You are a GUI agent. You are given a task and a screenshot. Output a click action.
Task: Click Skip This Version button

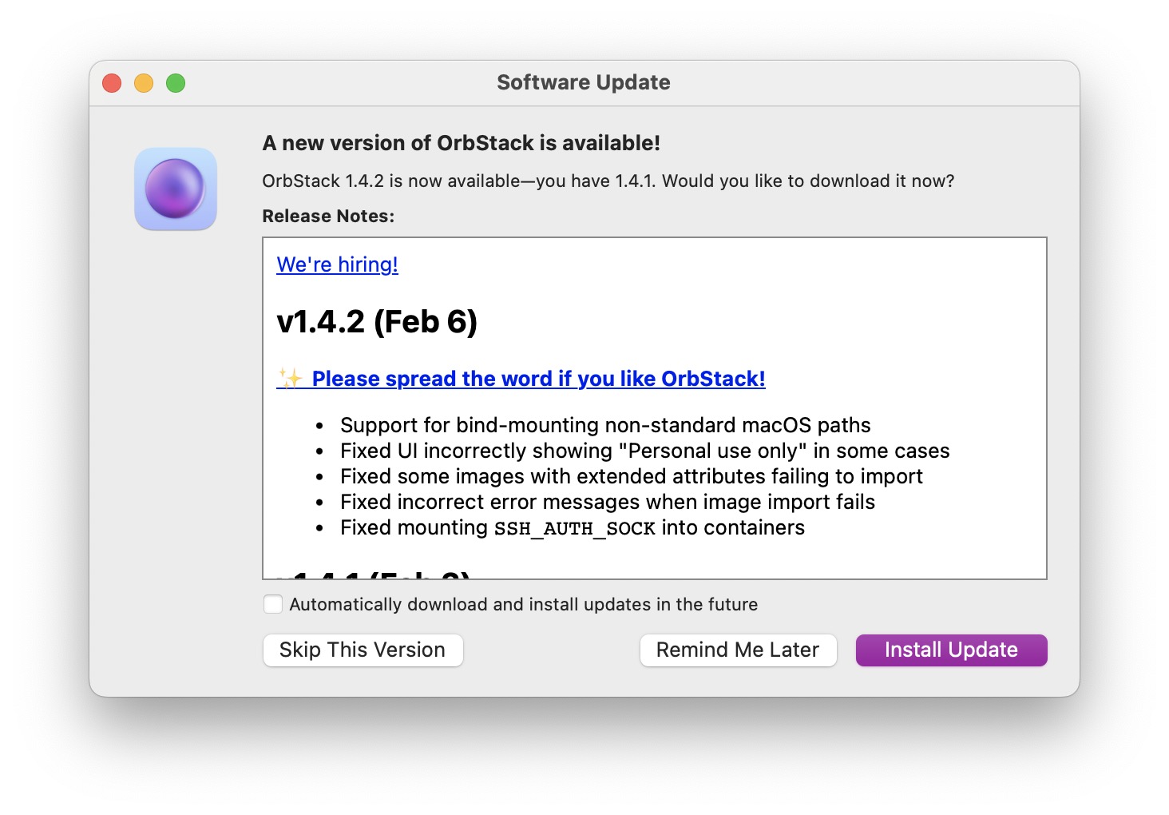(x=363, y=650)
